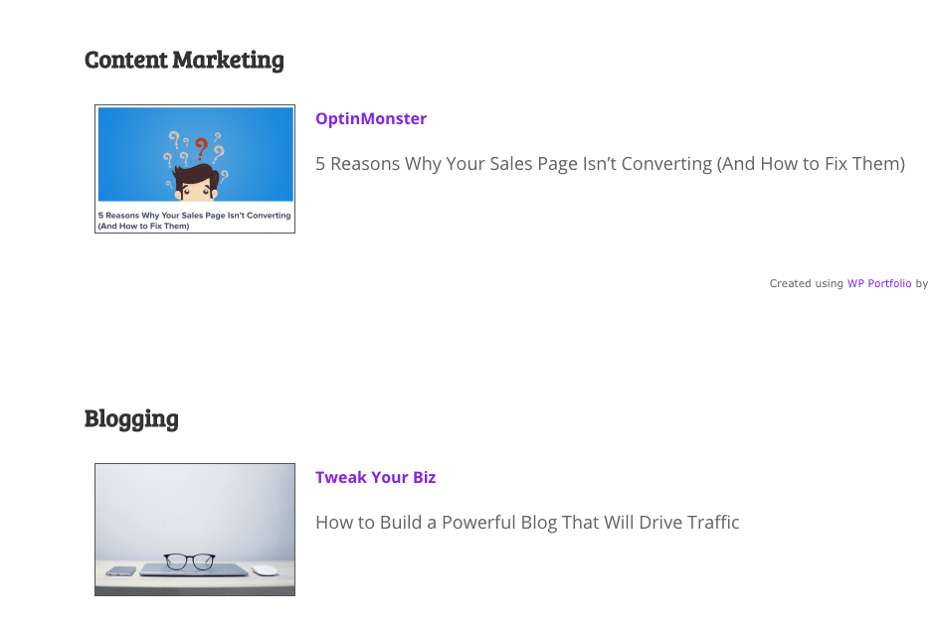
Task: Select the Blogging category heading
Action: [x=131, y=418]
